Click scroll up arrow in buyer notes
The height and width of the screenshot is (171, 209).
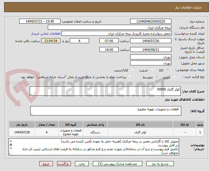pyautogui.click(x=11, y=141)
